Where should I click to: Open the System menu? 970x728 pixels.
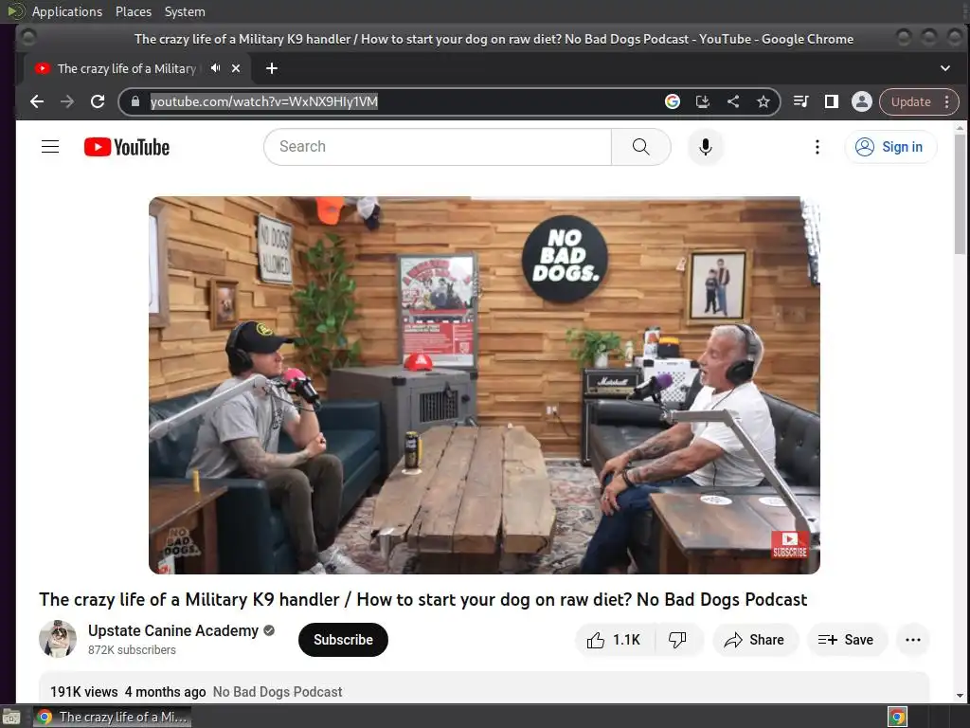(185, 11)
